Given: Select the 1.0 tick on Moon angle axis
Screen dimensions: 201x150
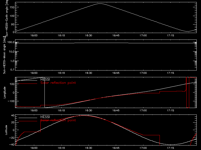Looking at the screenshot, I should (x=12, y=61).
